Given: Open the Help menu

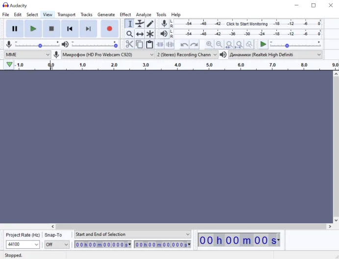Looking at the screenshot, I should (176, 15).
